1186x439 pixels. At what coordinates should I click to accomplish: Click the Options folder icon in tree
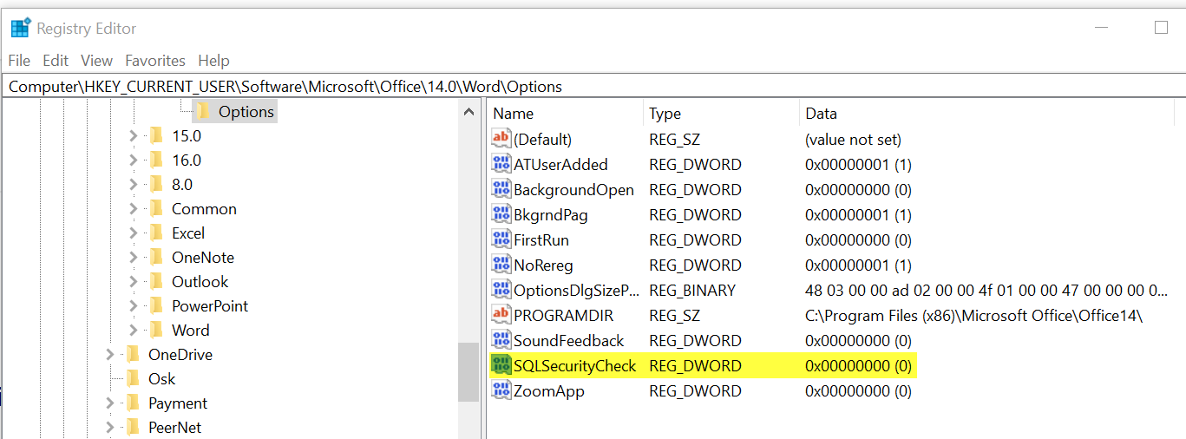pyautogui.click(x=203, y=112)
